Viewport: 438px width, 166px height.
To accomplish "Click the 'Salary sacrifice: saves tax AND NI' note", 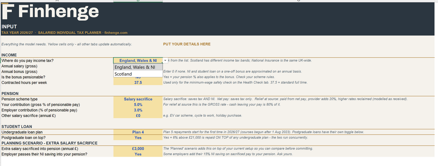I will [x=285, y=99].
